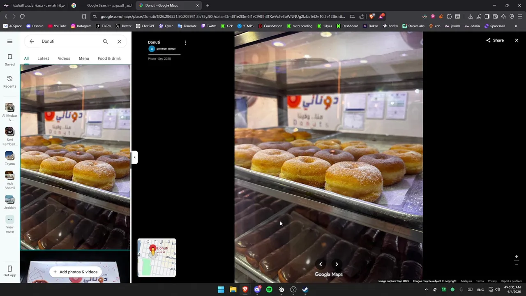Open the three-dot options next to Donuti title
The height and width of the screenshot is (296, 526).
tap(185, 43)
